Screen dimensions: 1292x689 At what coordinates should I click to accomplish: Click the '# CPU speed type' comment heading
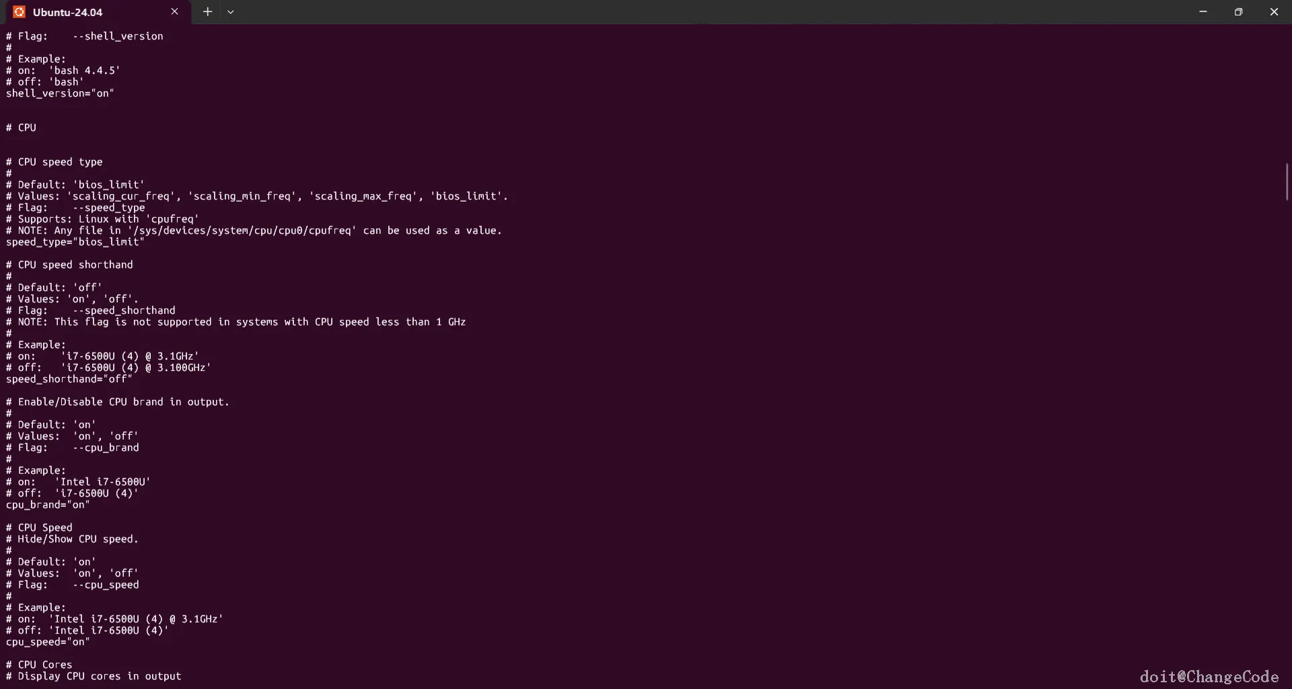pos(55,162)
